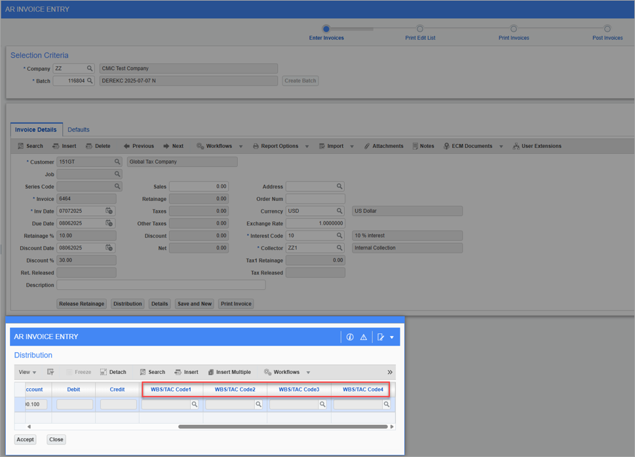Open Company lookup magnifier icon
The height and width of the screenshot is (457, 635).
90,68
